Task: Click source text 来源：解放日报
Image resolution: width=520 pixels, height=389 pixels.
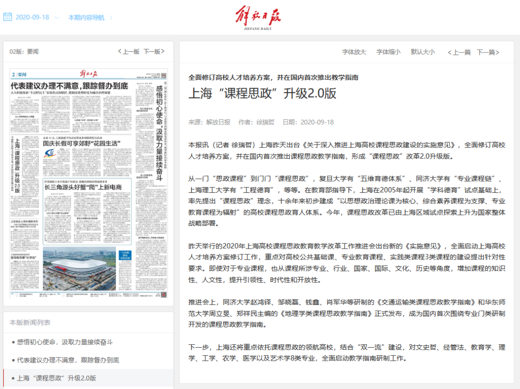Action: (x=209, y=122)
